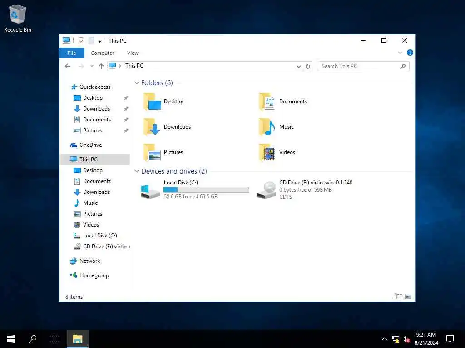Select the Music folder icon in content pane
The height and width of the screenshot is (348, 465).
pyautogui.click(x=267, y=127)
